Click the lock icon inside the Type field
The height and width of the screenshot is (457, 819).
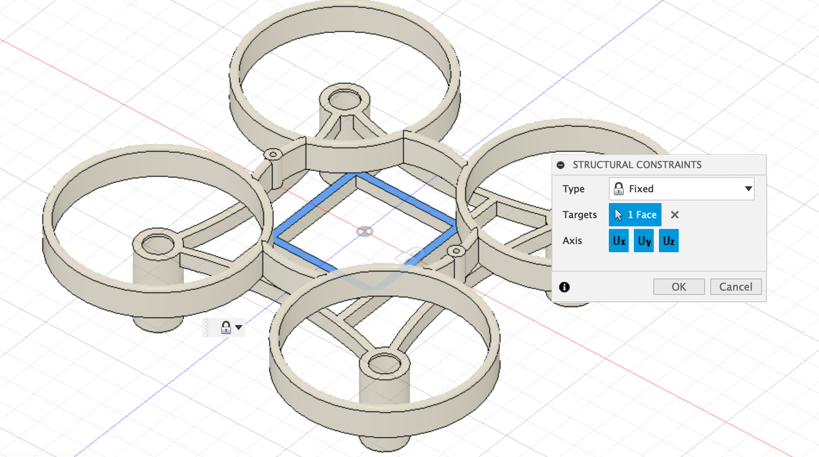pos(619,189)
